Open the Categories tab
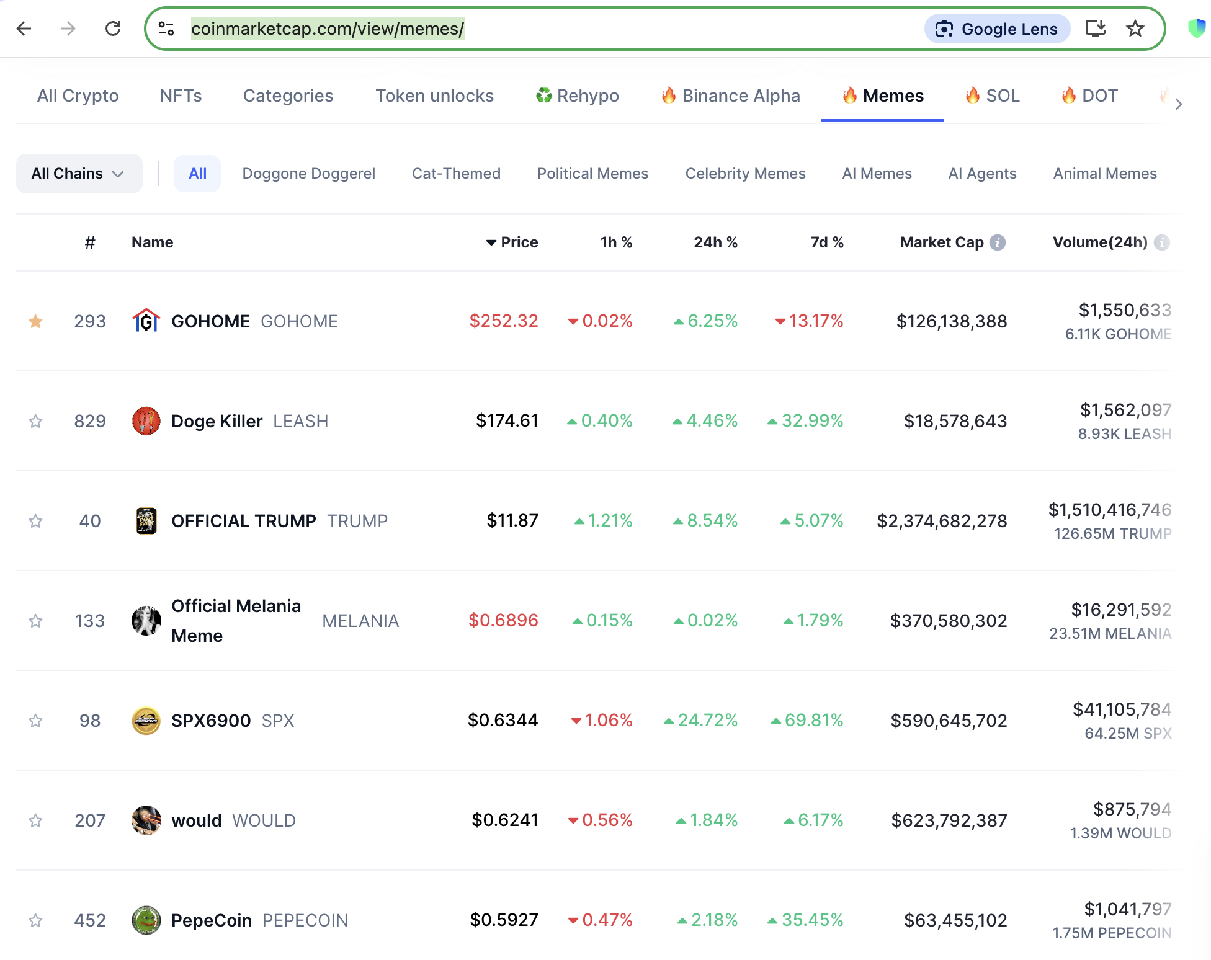 [288, 96]
